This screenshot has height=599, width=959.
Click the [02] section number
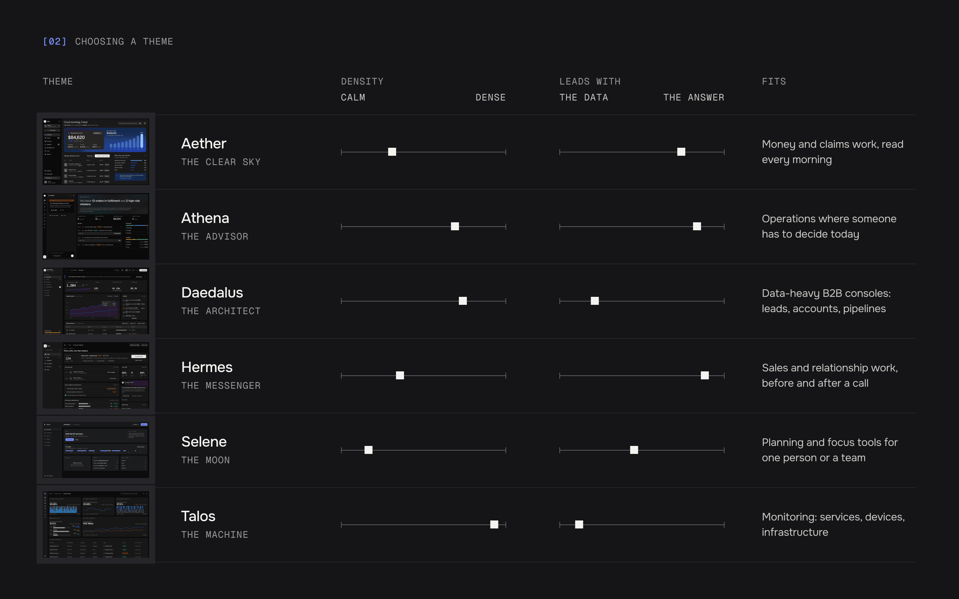coord(55,42)
